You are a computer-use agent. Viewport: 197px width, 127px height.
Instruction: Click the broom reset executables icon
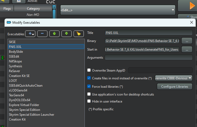79,34
